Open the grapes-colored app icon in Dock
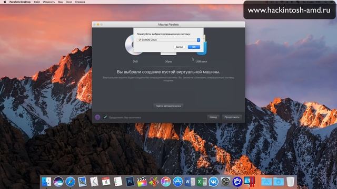 (154, 182)
